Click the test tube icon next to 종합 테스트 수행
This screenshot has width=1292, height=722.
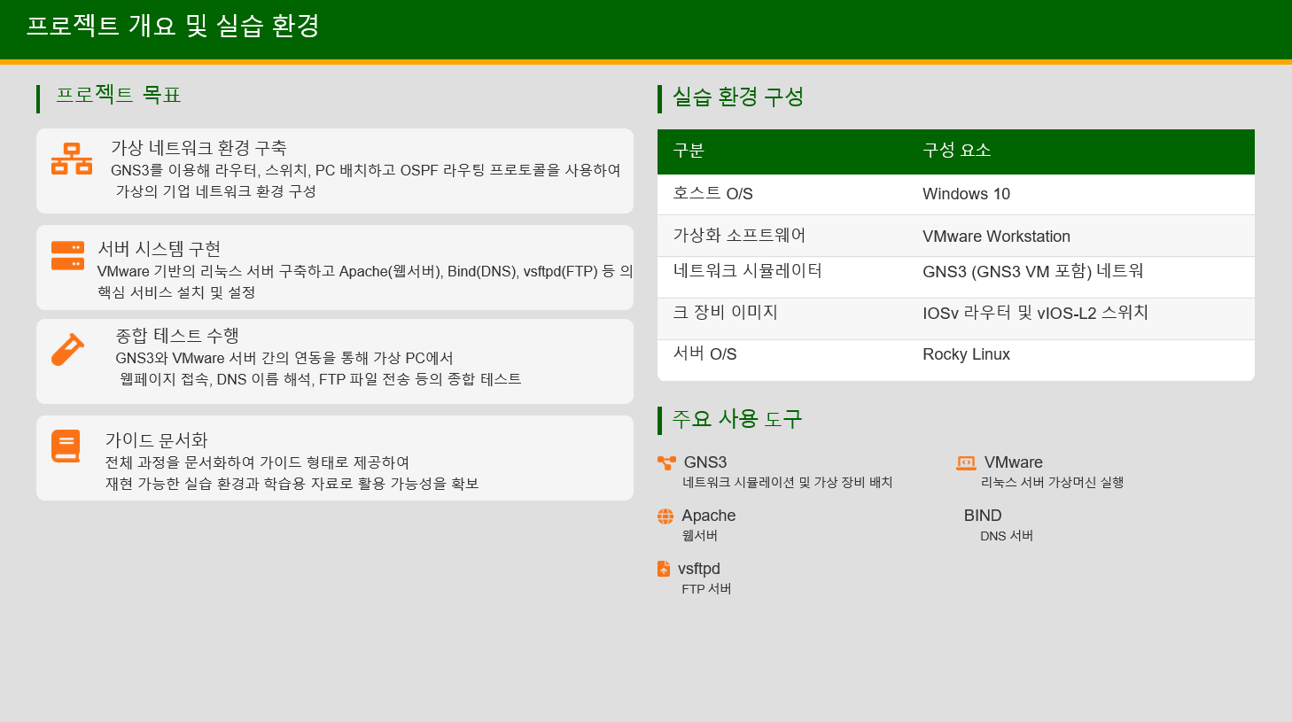67,349
